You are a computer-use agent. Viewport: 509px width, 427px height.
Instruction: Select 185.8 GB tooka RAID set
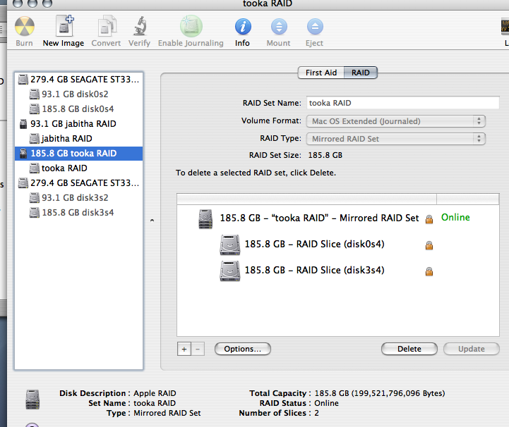[78, 153]
